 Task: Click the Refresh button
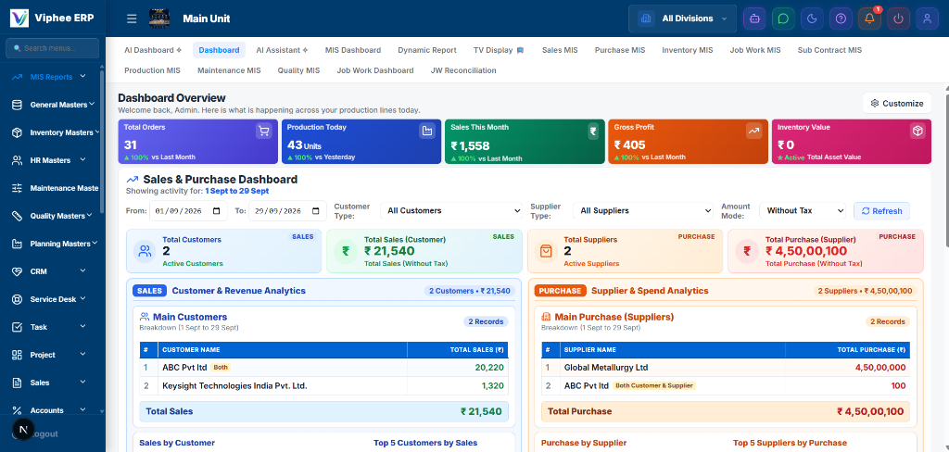coord(882,211)
